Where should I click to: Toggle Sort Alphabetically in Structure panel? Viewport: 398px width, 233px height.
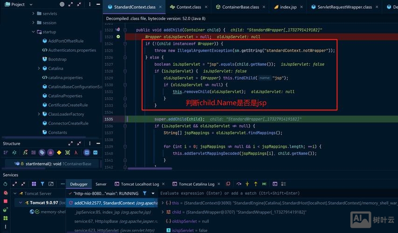[15, 152]
